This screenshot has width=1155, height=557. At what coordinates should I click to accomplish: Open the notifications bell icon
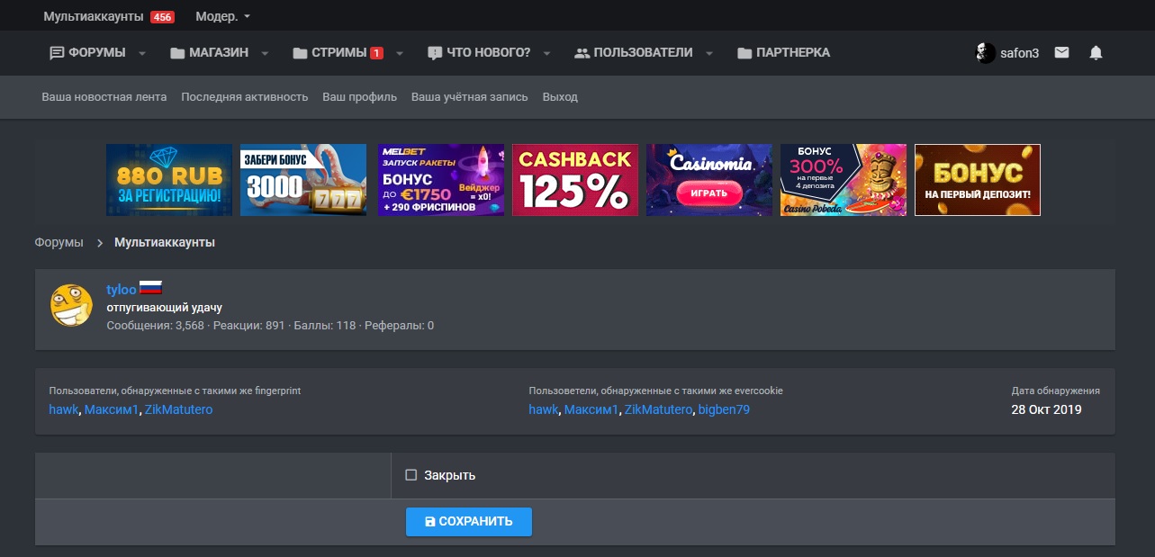[x=1096, y=53]
